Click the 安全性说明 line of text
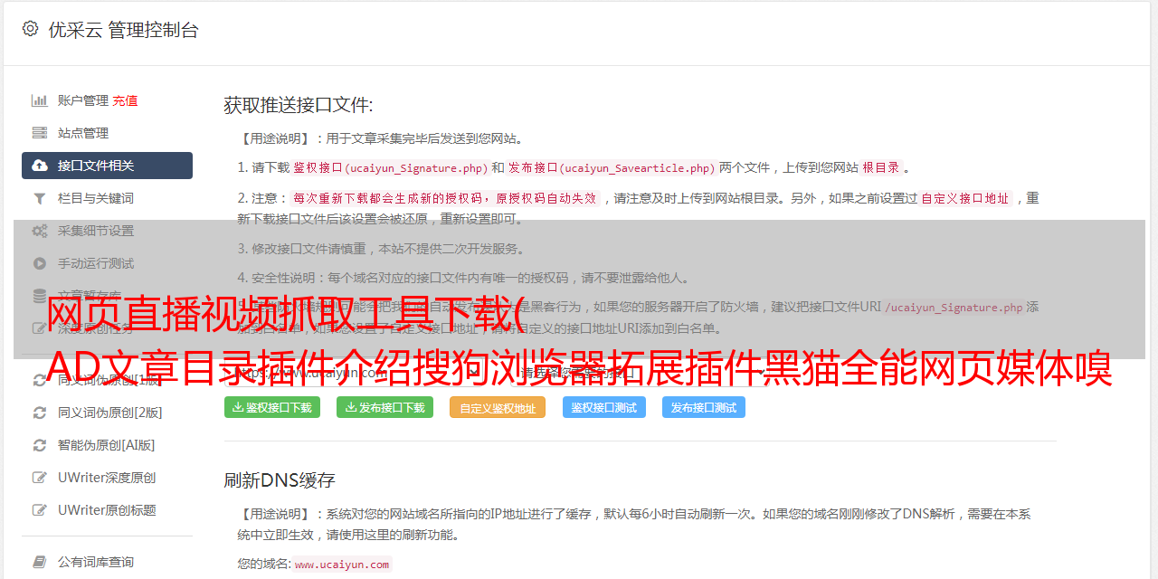 tap(463, 278)
